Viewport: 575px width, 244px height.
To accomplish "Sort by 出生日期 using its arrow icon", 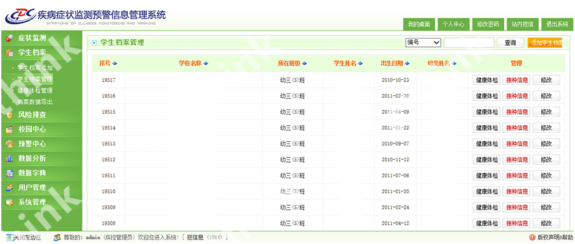I will 407,64.
